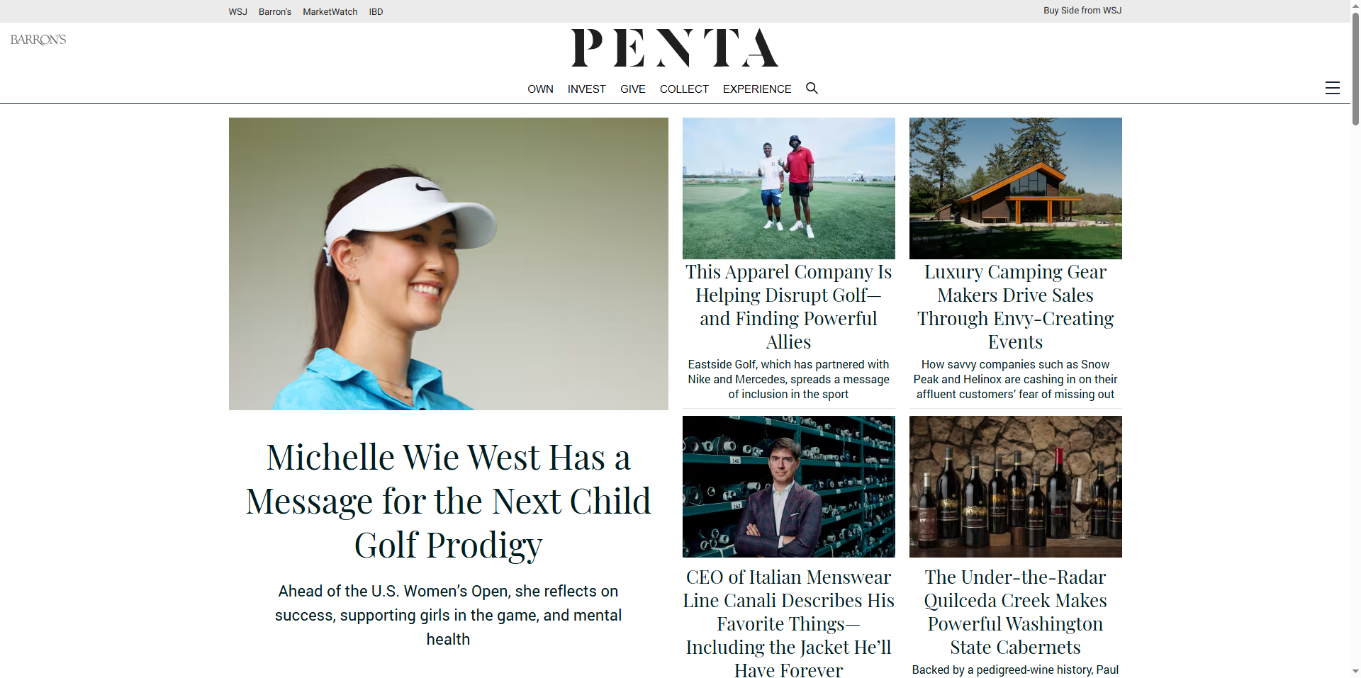The width and height of the screenshot is (1361, 678).
Task: Go to the GIVE section
Action: click(632, 89)
